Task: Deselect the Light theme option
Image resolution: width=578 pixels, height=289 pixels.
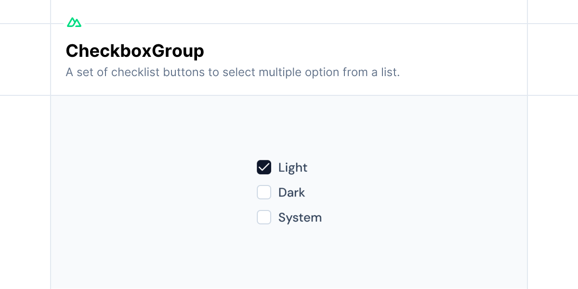Action: (x=264, y=167)
